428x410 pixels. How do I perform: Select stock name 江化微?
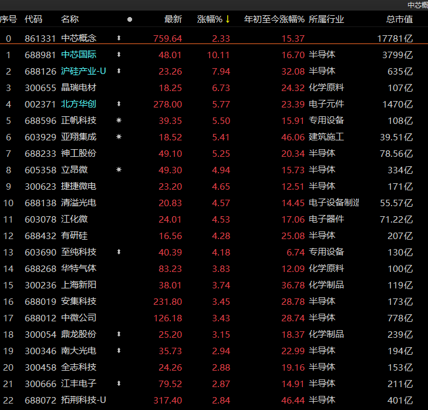point(74,219)
